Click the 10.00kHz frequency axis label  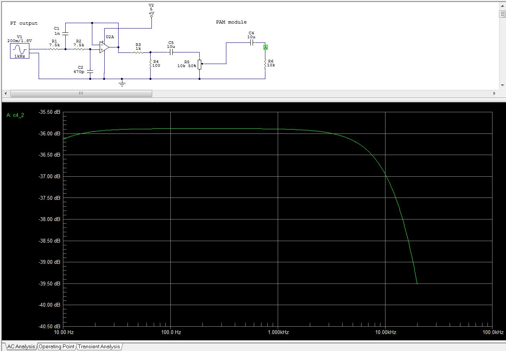tap(385, 332)
